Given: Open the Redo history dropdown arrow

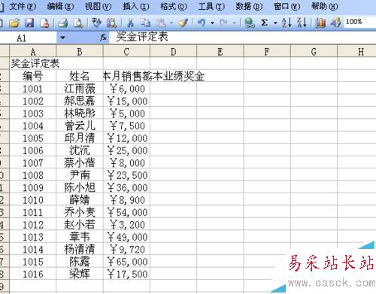Looking at the screenshot, I should pyautogui.click(x=235, y=23).
